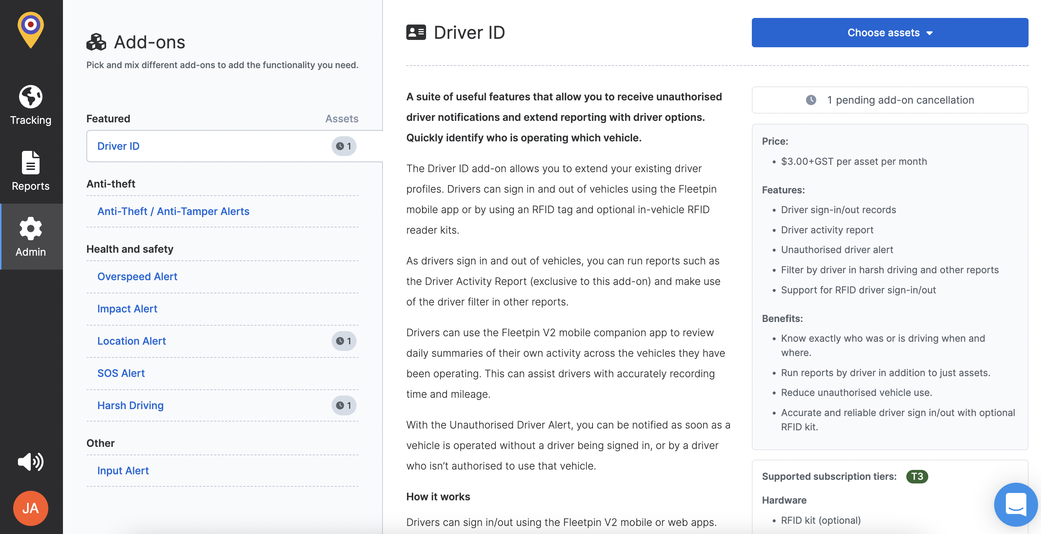The width and height of the screenshot is (1041, 534).
Task: Click 'RFID kit (optional)' hardware item
Action: pos(821,520)
